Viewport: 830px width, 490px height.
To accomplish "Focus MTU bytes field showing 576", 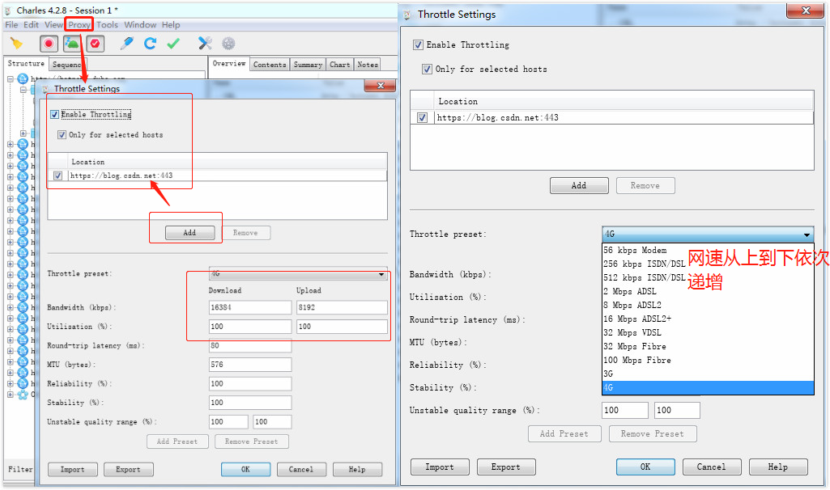I will coord(250,365).
